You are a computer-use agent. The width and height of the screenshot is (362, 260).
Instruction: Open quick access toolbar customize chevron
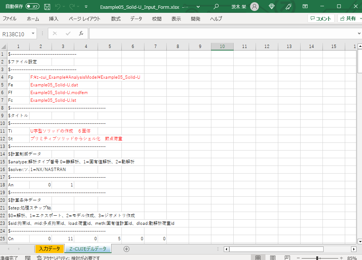click(87, 6)
